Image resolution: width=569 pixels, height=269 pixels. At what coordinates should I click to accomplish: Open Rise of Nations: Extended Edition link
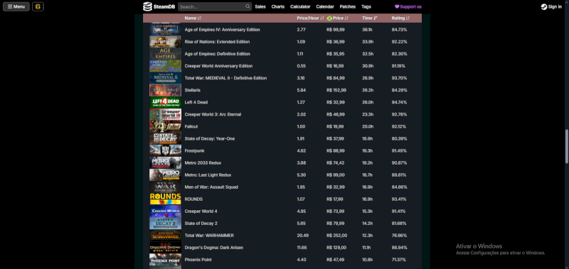click(x=217, y=42)
